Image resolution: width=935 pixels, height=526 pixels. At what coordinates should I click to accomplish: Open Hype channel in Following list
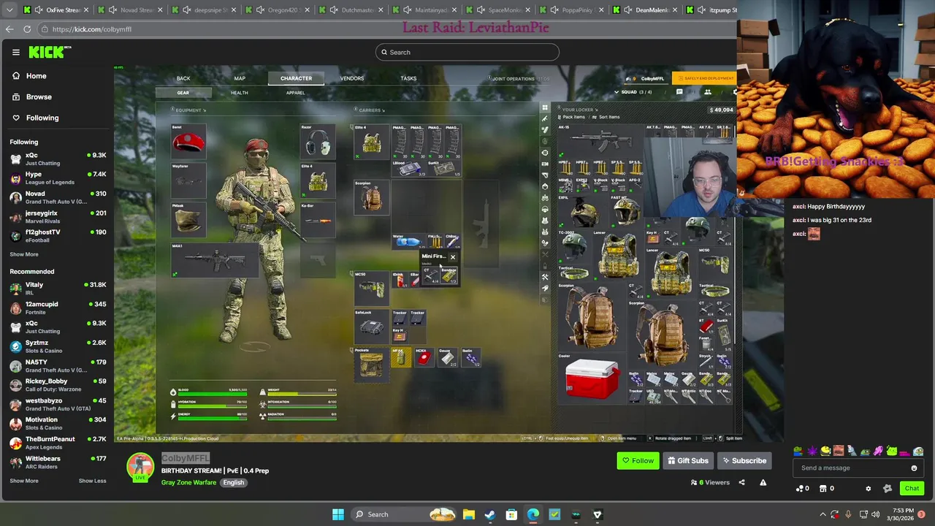(58, 178)
